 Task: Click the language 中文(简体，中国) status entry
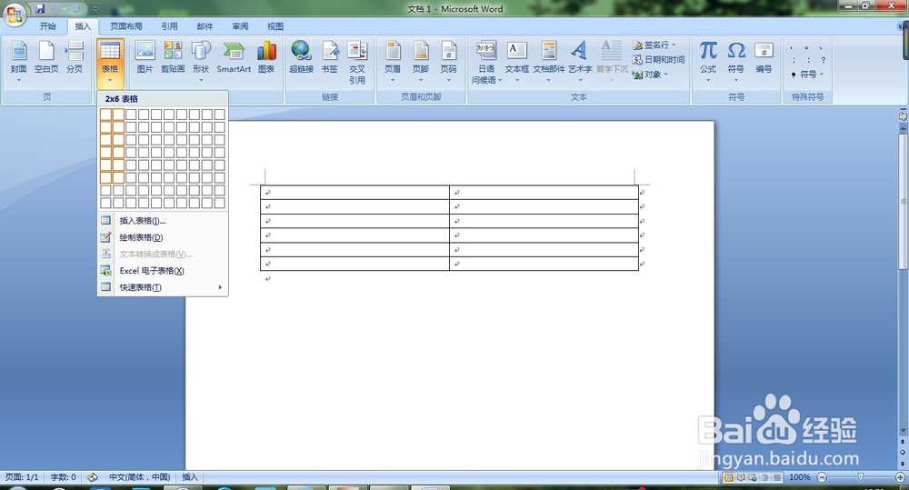tap(139, 477)
